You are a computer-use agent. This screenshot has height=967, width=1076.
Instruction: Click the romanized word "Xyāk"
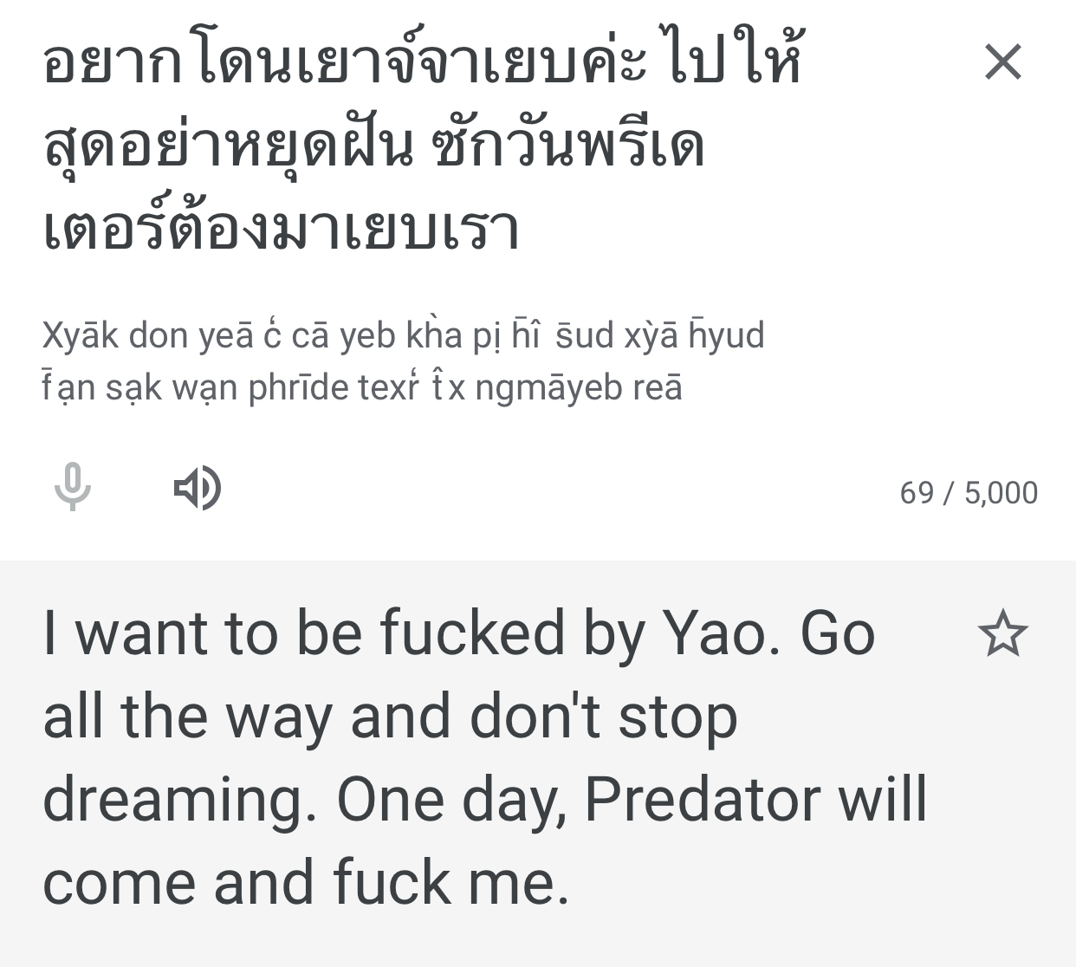point(80,335)
